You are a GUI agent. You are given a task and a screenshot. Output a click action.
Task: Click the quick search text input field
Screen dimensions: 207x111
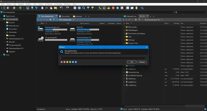pyautogui.click(x=102, y=58)
